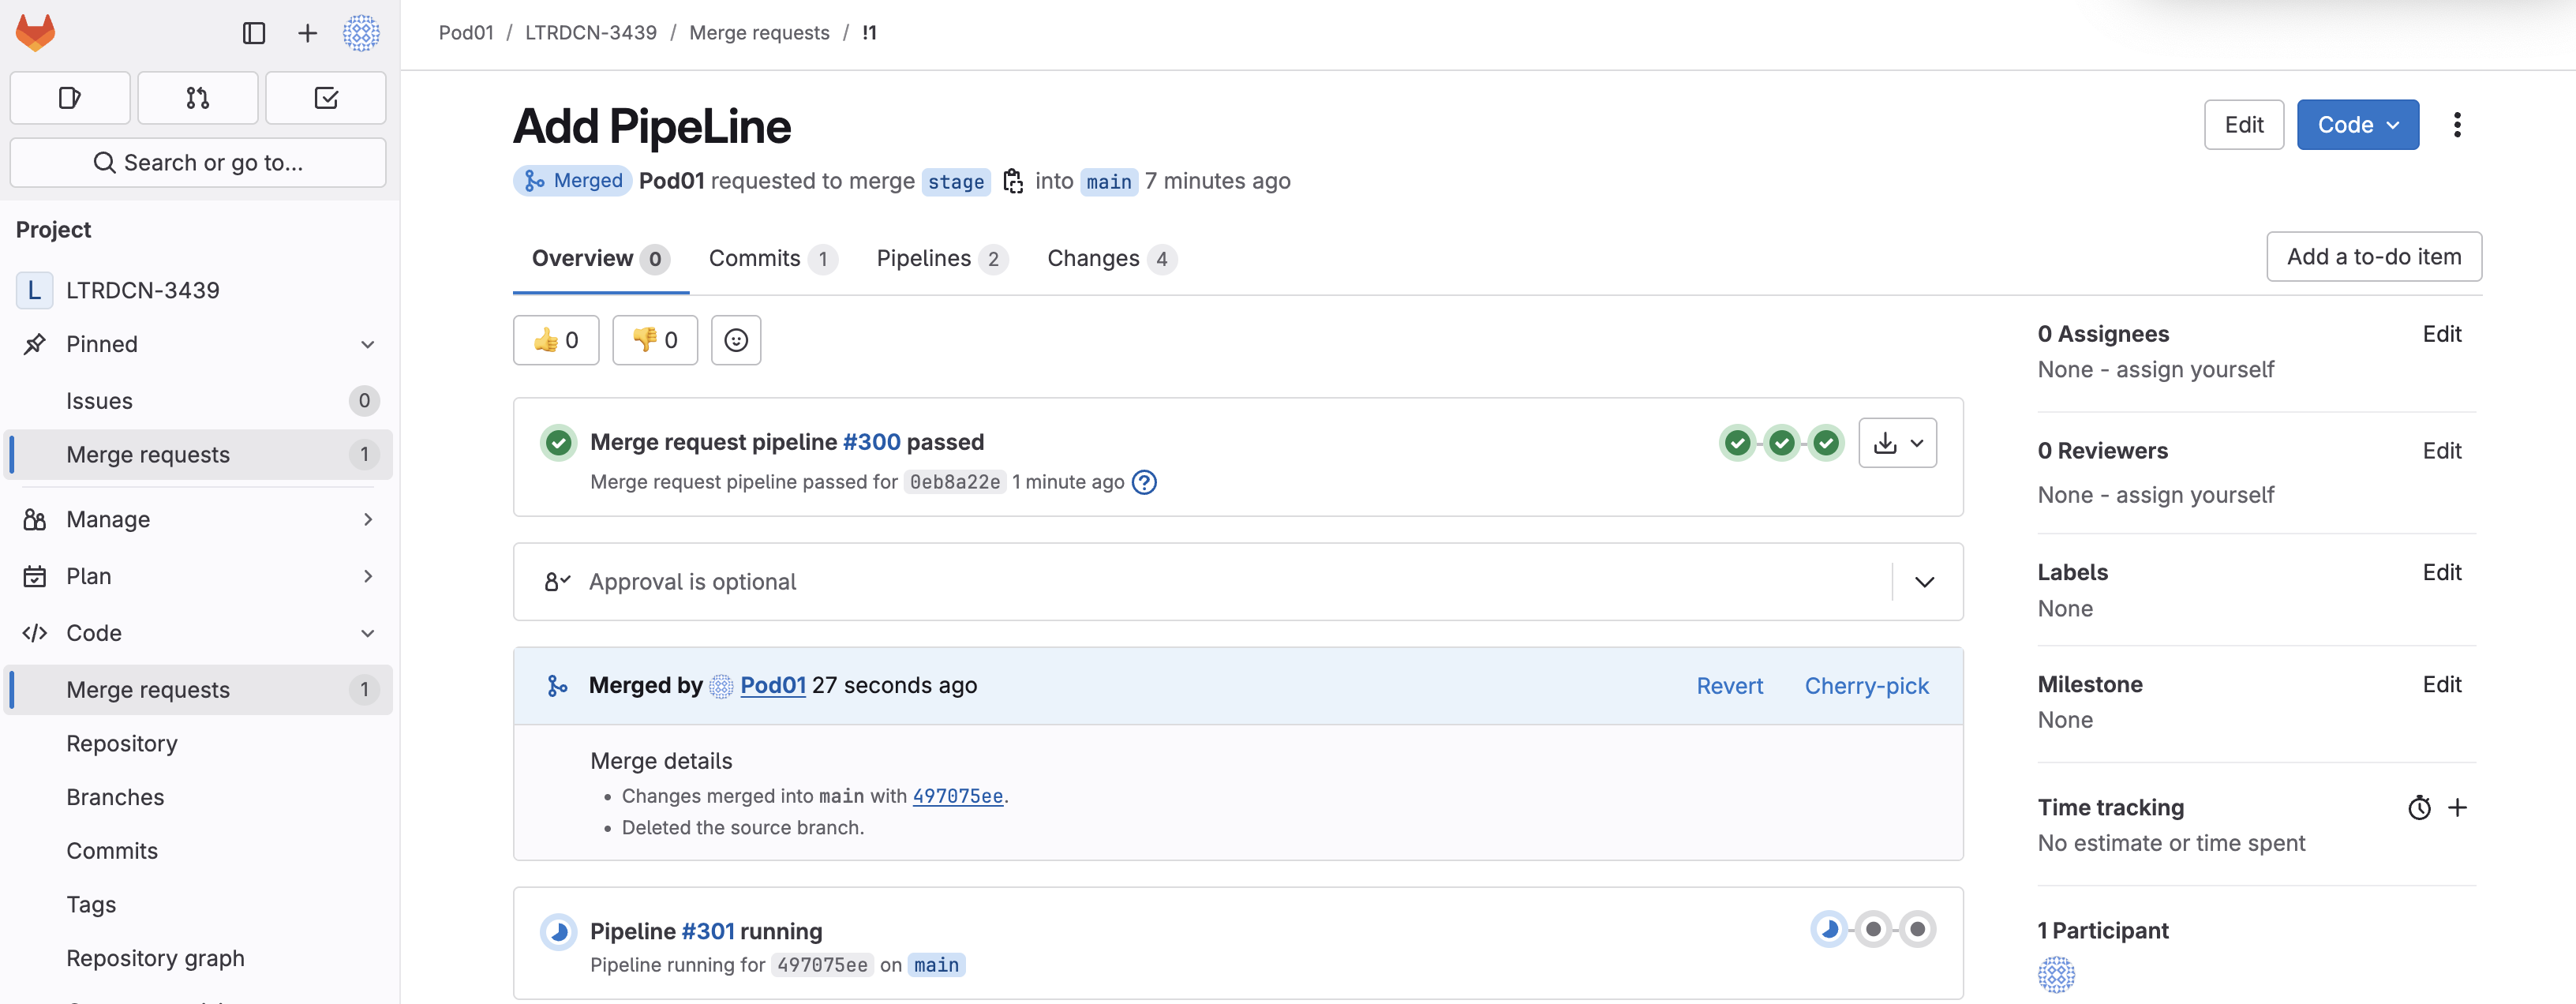Toggle the thumbs down reaction
Viewport: 2576px width, 1004px height.
coord(655,340)
